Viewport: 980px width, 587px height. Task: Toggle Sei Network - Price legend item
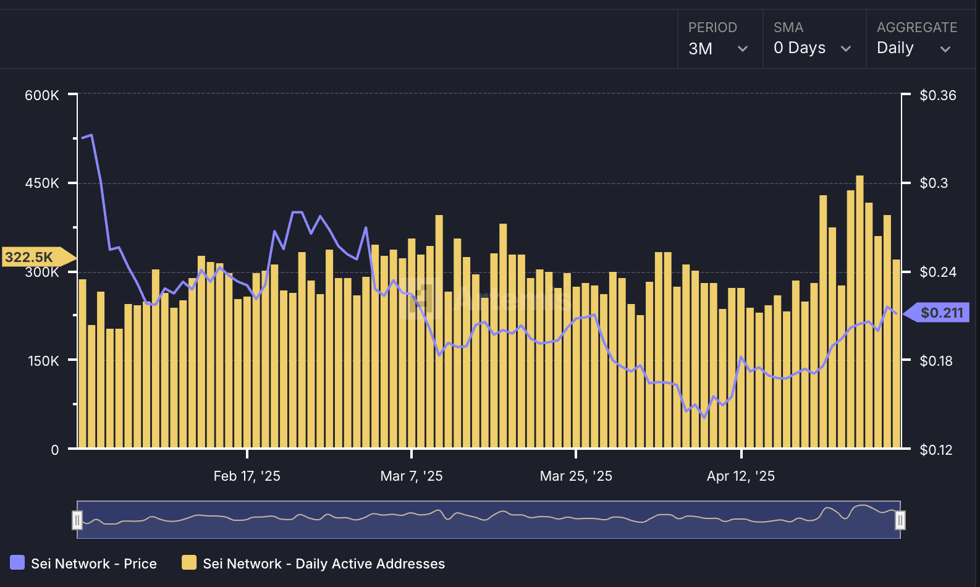(x=83, y=563)
